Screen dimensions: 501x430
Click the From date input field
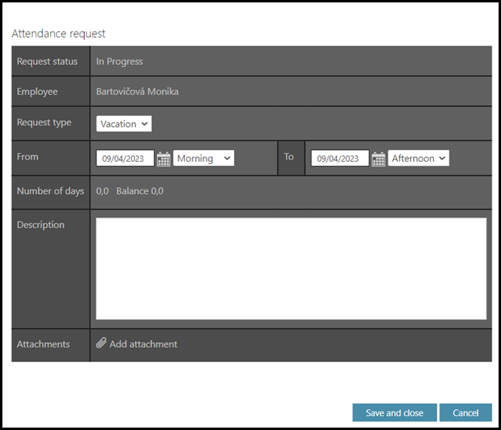tap(125, 159)
